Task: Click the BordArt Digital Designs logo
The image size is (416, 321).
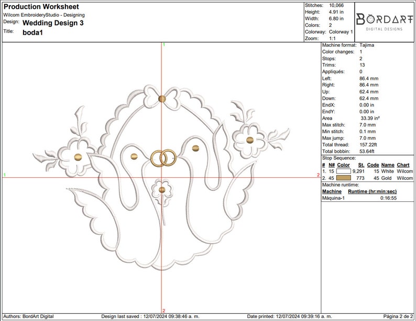Action: point(384,23)
